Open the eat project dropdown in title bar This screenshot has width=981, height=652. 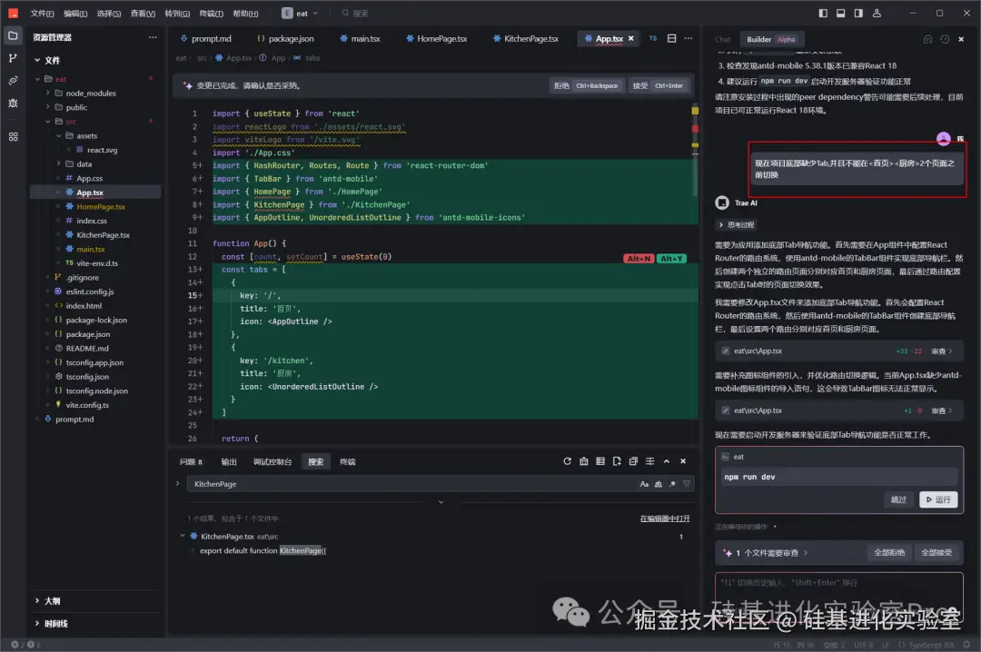pos(301,13)
